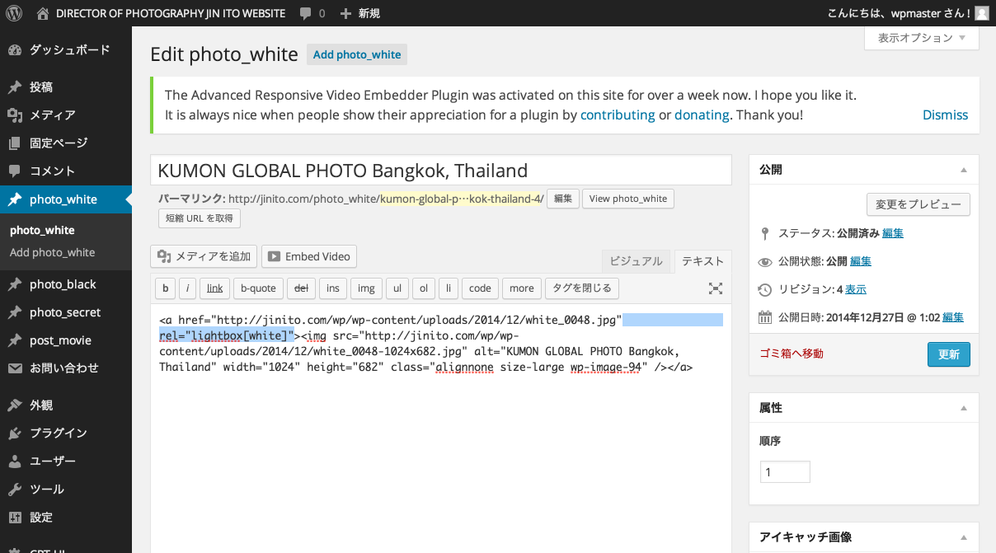Open 外観 appearance menu
The height and width of the screenshot is (553, 996).
pos(66,405)
